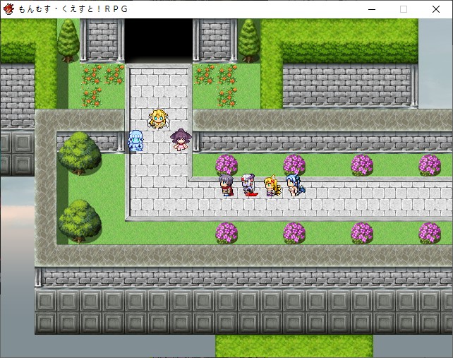Click the purple-haired girl in pink dress
Screen dimensions: 453x358
pos(181,140)
